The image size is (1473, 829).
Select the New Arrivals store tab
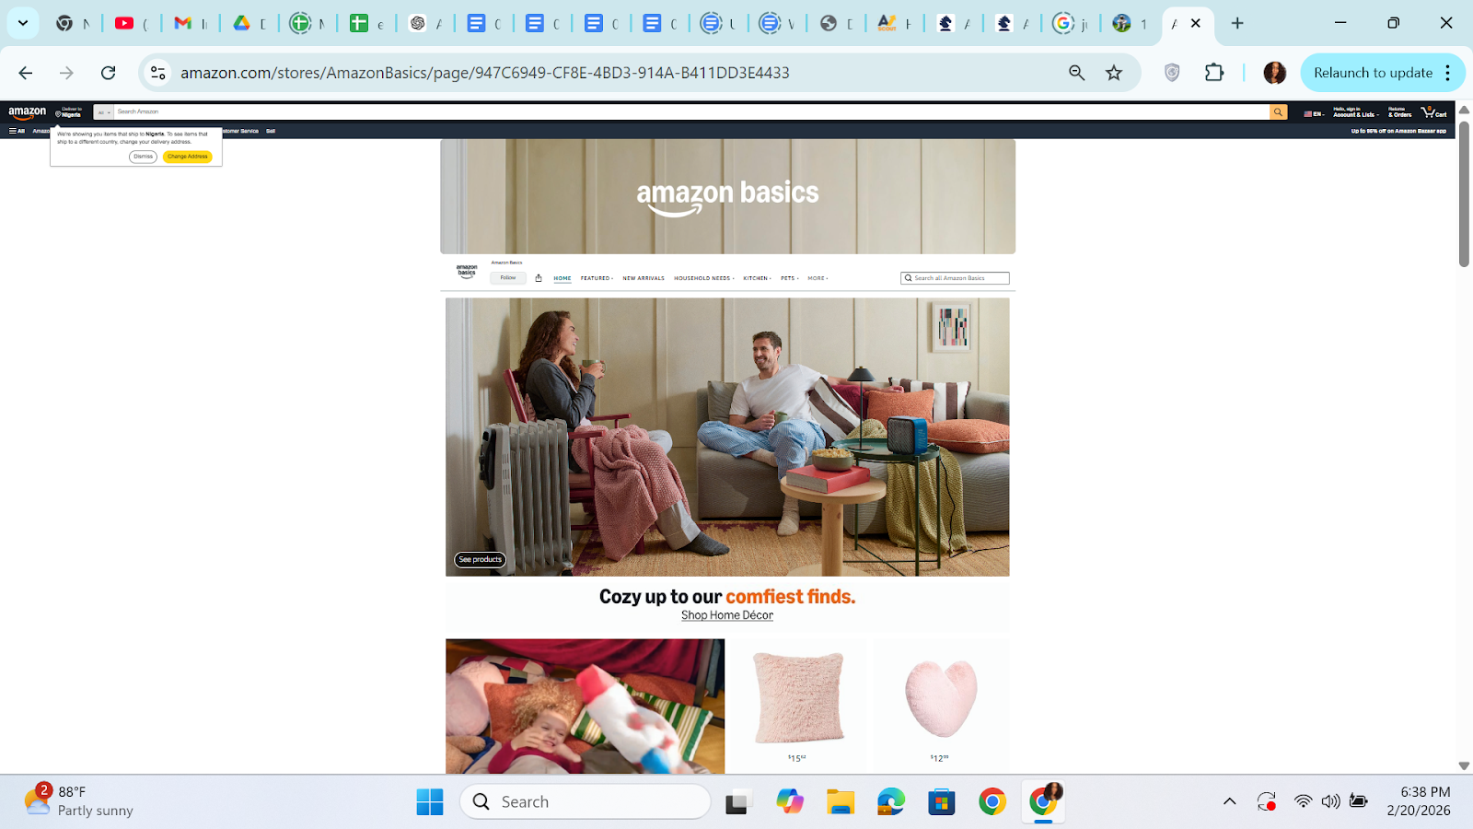point(644,278)
